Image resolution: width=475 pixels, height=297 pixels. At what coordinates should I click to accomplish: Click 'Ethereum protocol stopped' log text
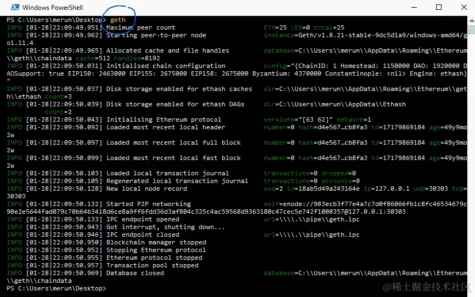[154, 258]
